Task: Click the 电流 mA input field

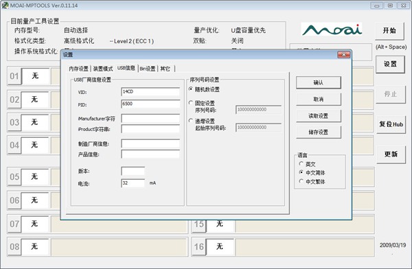Action: tap(133, 183)
